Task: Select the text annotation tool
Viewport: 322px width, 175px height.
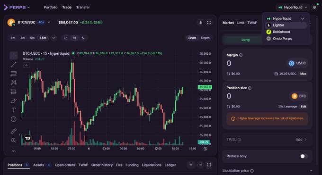Action: 14,110
